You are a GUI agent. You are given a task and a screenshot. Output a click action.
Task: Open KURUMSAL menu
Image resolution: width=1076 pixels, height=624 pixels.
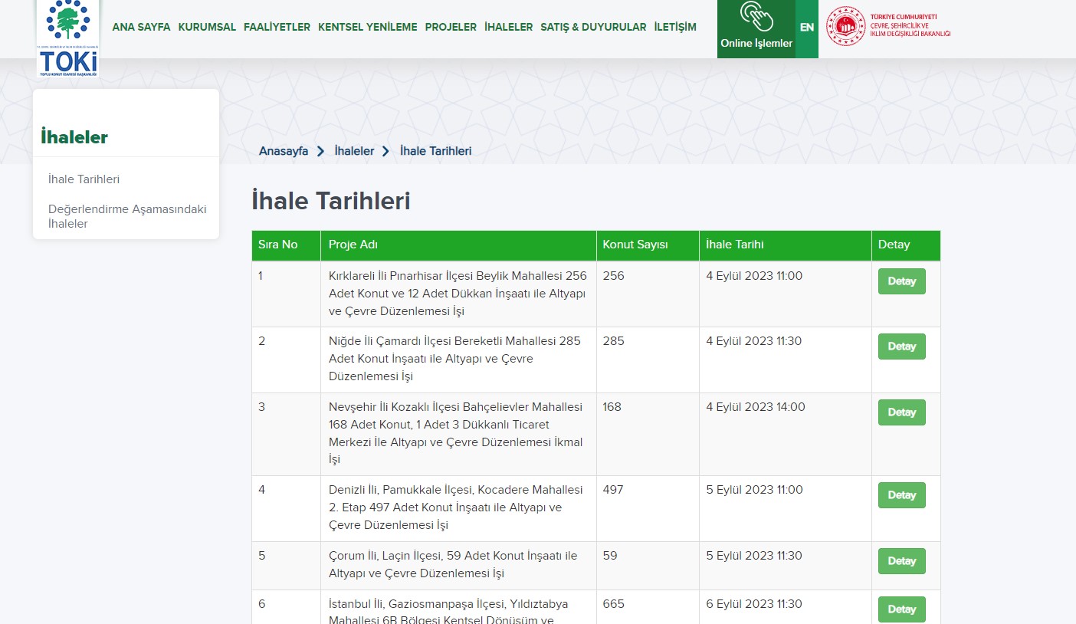point(207,28)
